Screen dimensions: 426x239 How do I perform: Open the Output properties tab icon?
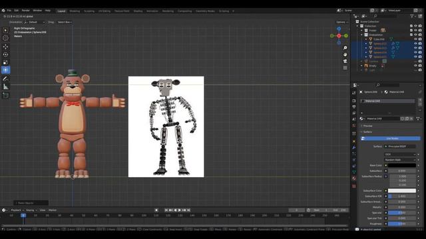pyautogui.click(x=353, y=107)
